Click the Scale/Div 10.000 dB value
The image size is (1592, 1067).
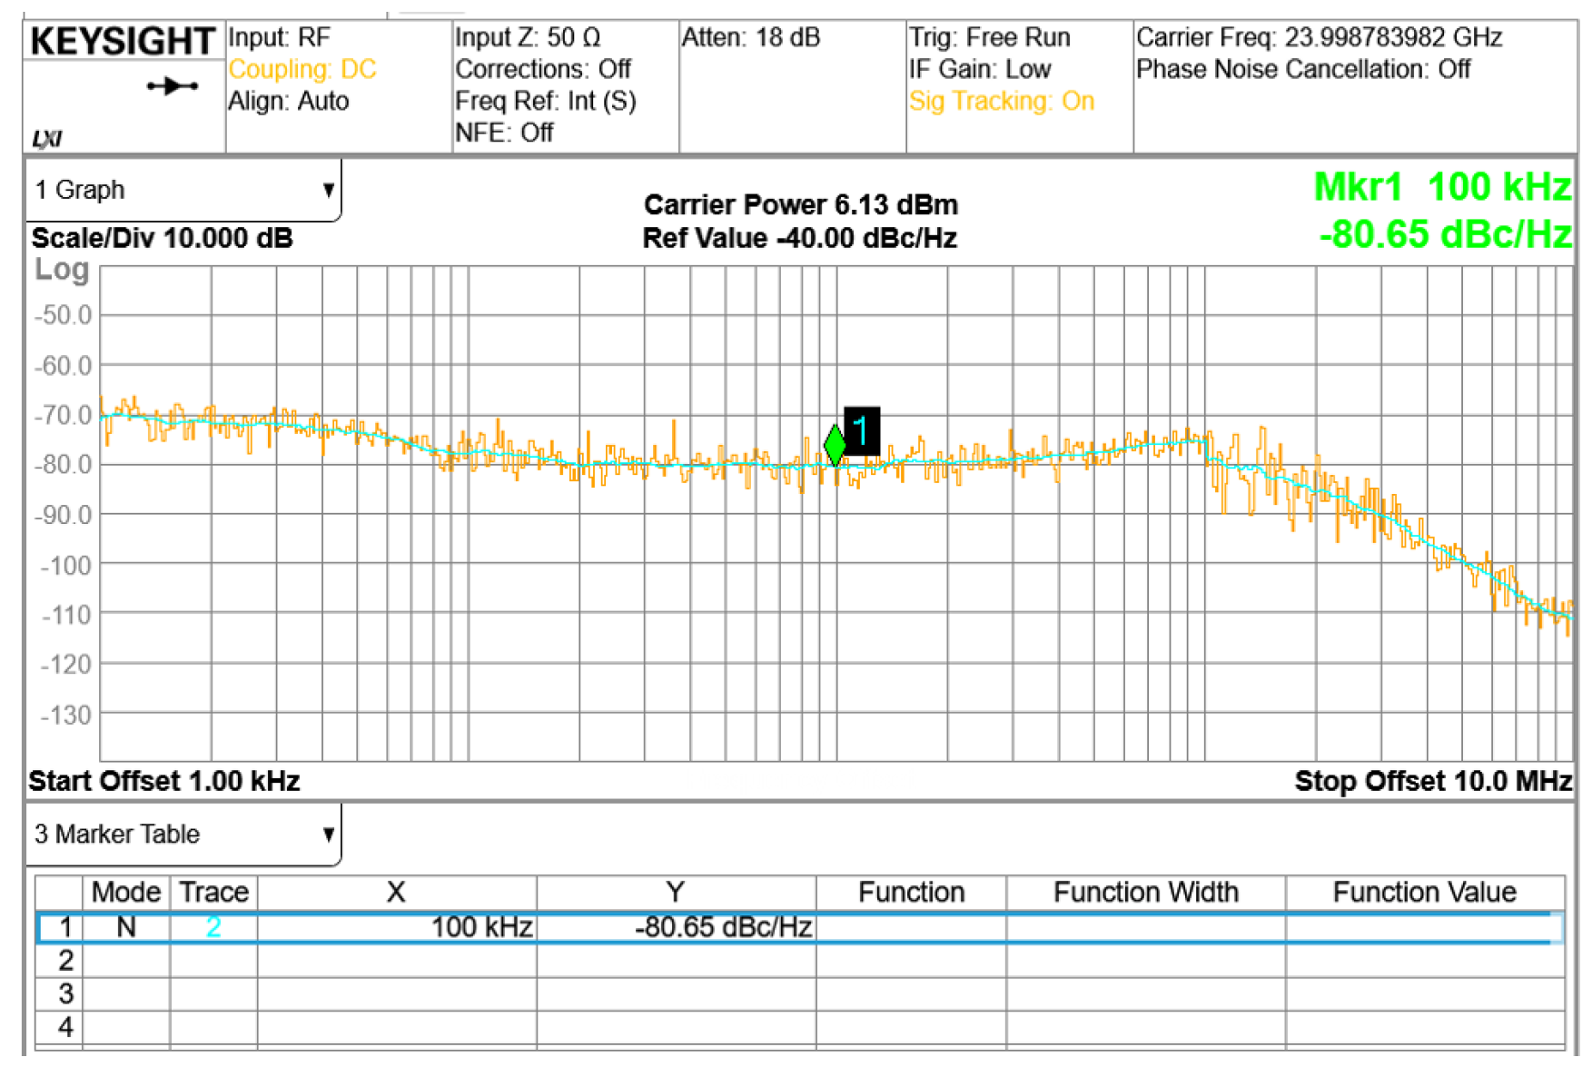point(162,238)
